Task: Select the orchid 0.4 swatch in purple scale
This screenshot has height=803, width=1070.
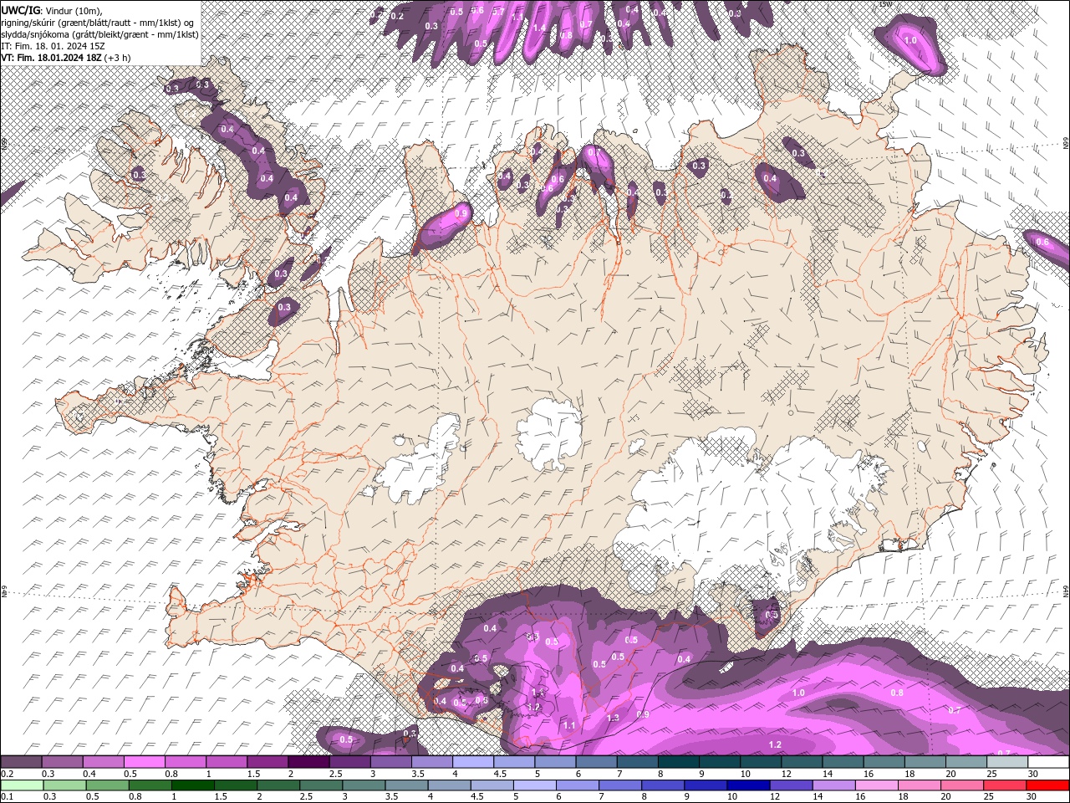Action: pyautogui.click(x=103, y=762)
